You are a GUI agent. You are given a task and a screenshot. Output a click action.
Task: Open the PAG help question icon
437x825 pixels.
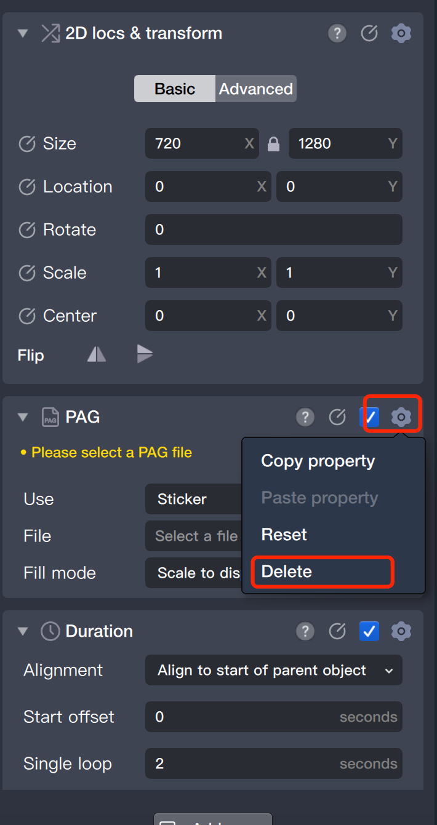(x=305, y=418)
